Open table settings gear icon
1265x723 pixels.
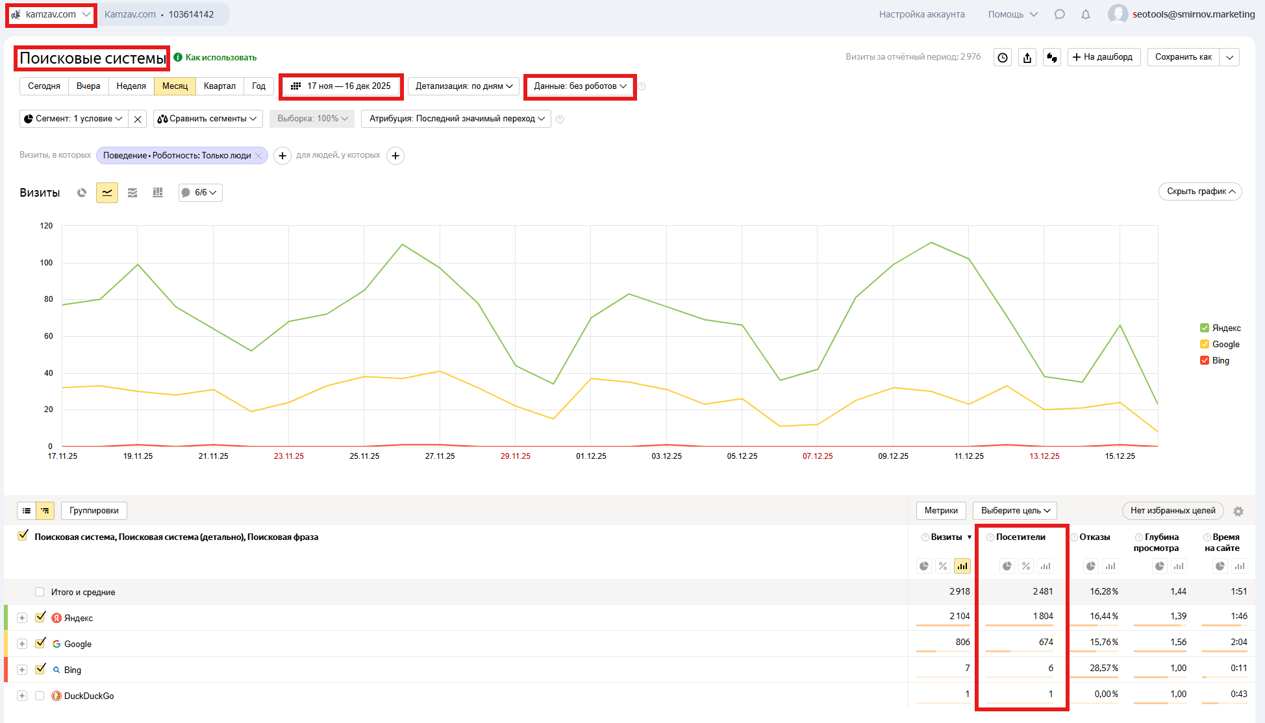[x=1238, y=511]
